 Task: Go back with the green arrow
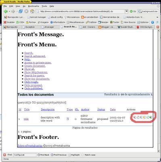[x=6, y=11]
